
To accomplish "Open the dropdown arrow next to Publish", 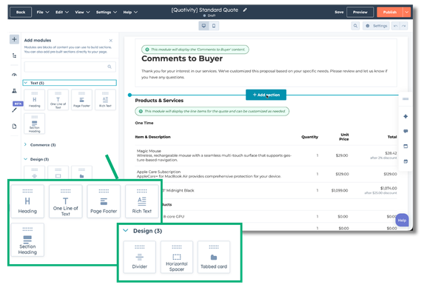I will coord(406,13).
